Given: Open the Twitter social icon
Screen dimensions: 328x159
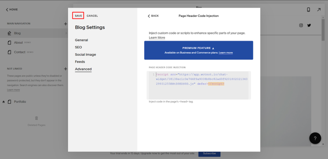Looking at the screenshot, I should (x=309, y=26).
